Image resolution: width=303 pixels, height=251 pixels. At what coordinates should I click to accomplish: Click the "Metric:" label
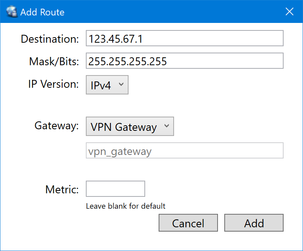62,189
